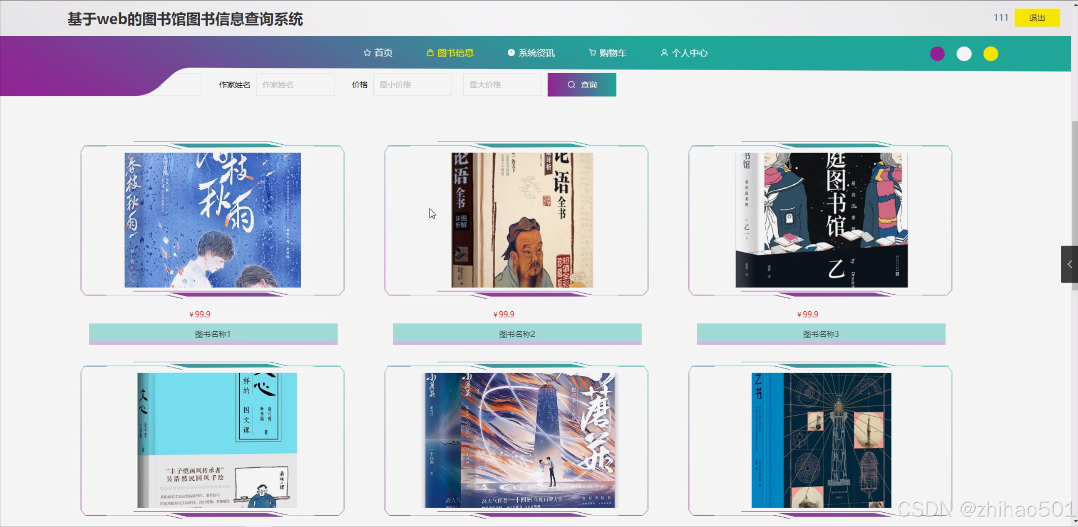Screen dimensions: 1078x527
Task: Click the yellow circle dot in the navbar
Action: point(991,53)
